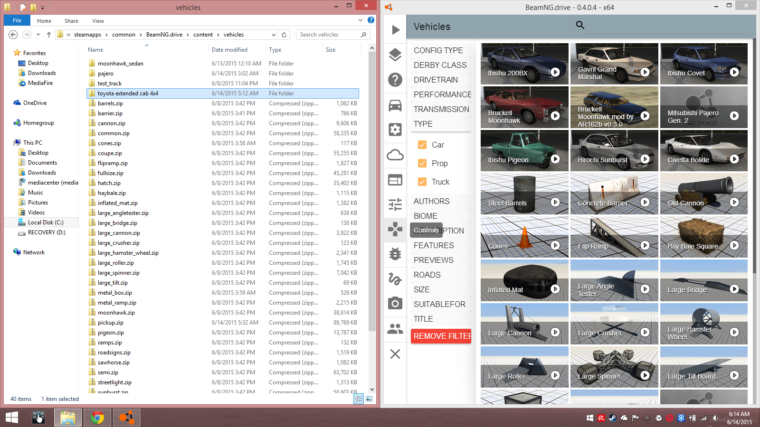Expand the AUTHORS filter

[441, 201]
